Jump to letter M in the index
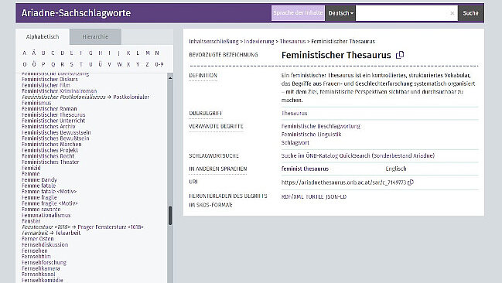This screenshot has height=283, width=502. (148, 53)
